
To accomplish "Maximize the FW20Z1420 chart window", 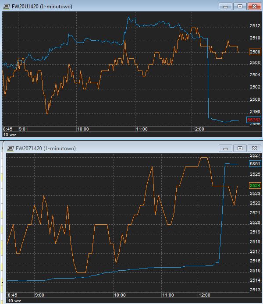I will coord(240,148).
